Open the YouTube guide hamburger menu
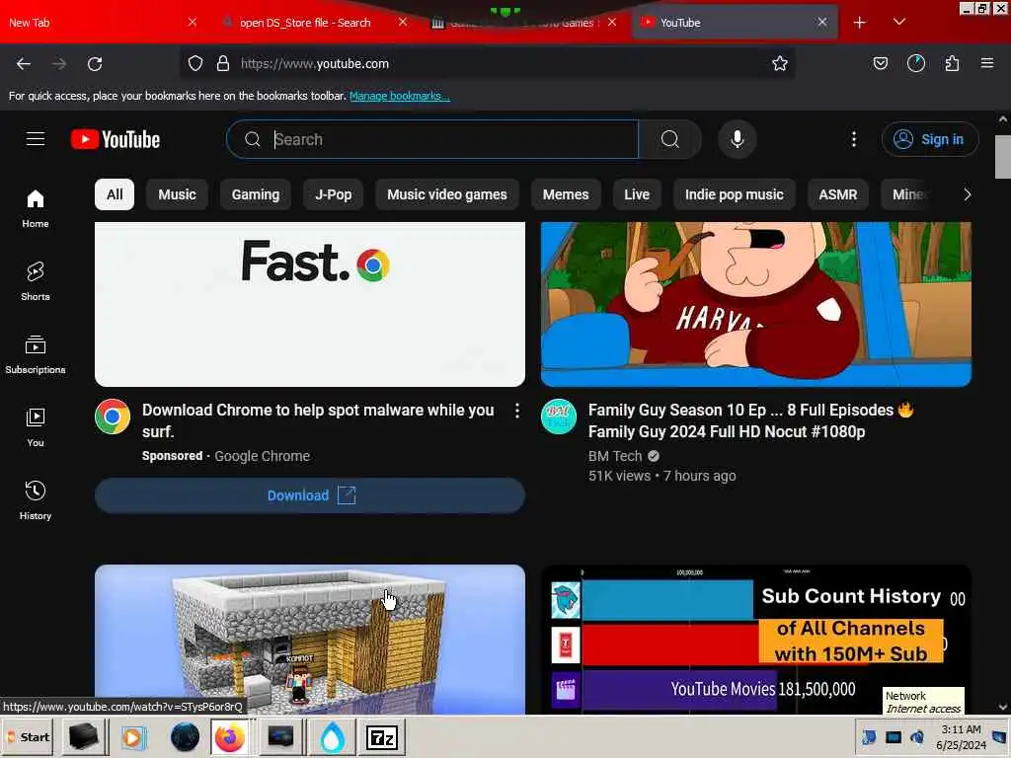The width and height of the screenshot is (1011, 758). (36, 139)
